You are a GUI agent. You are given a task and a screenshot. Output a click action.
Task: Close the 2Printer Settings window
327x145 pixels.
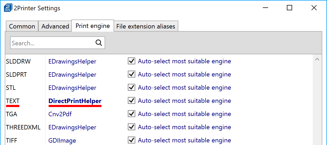(x=314, y=8)
